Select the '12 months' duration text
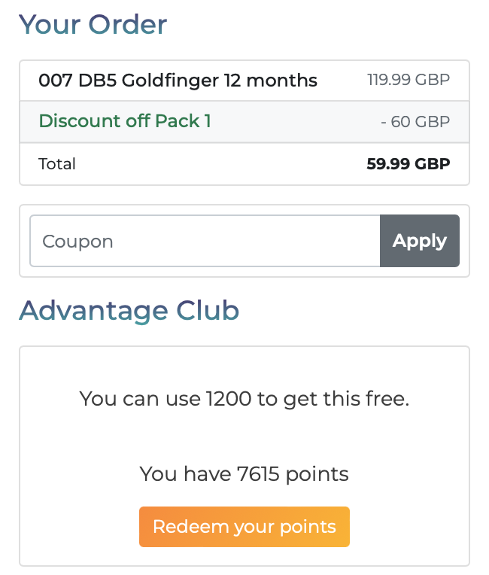489x575 pixels. 271,81
